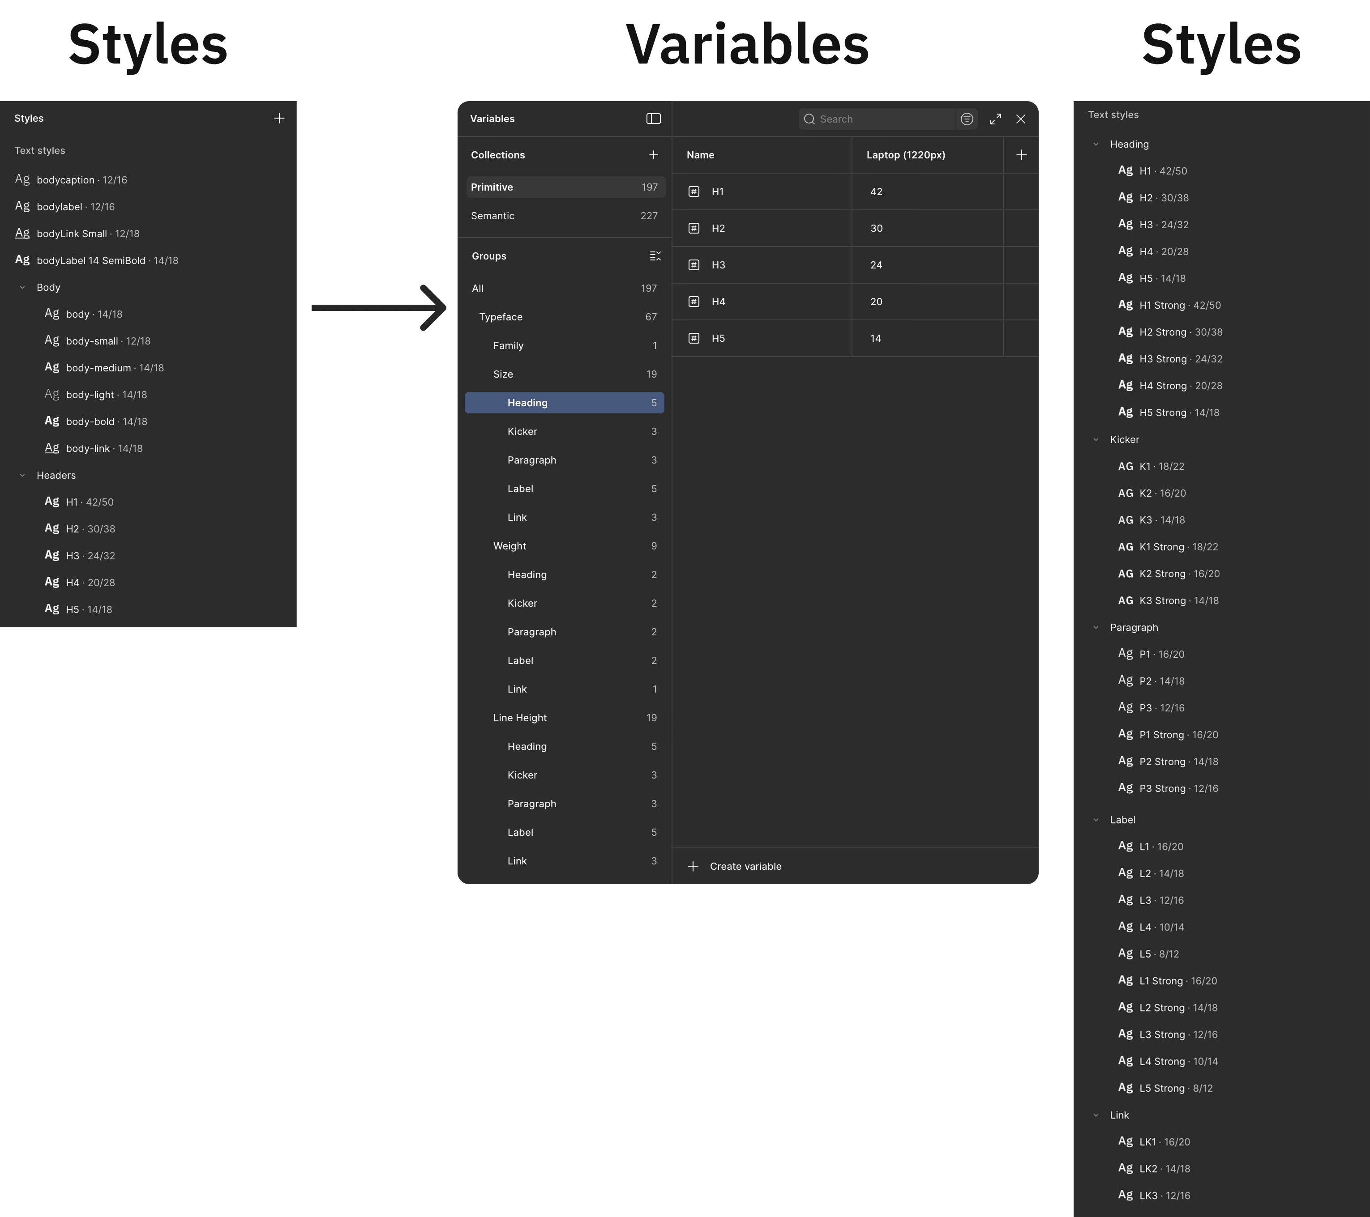Collapse the Kicker text styles chevron
The width and height of the screenshot is (1370, 1217).
(x=1096, y=439)
